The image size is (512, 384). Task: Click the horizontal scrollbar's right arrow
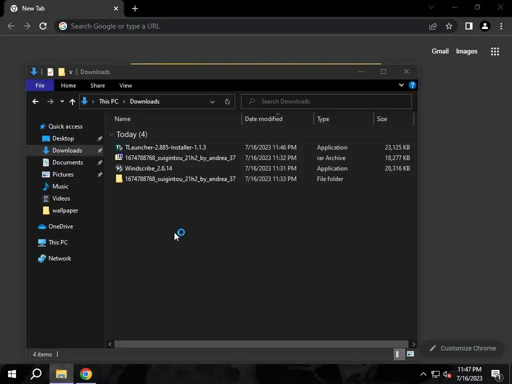pos(413,344)
